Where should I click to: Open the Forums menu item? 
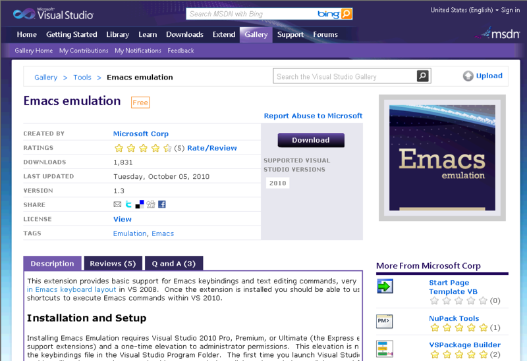(325, 35)
